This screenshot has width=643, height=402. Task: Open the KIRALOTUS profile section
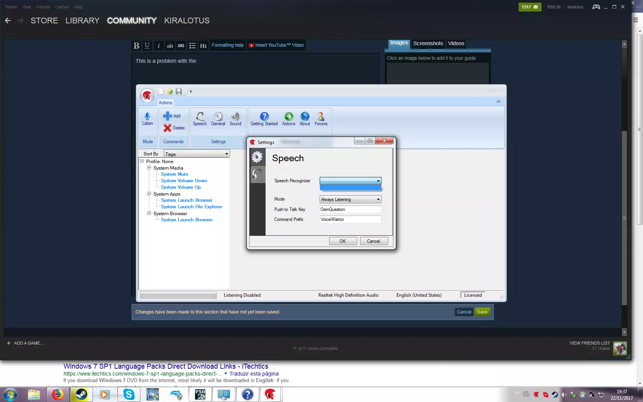point(187,21)
